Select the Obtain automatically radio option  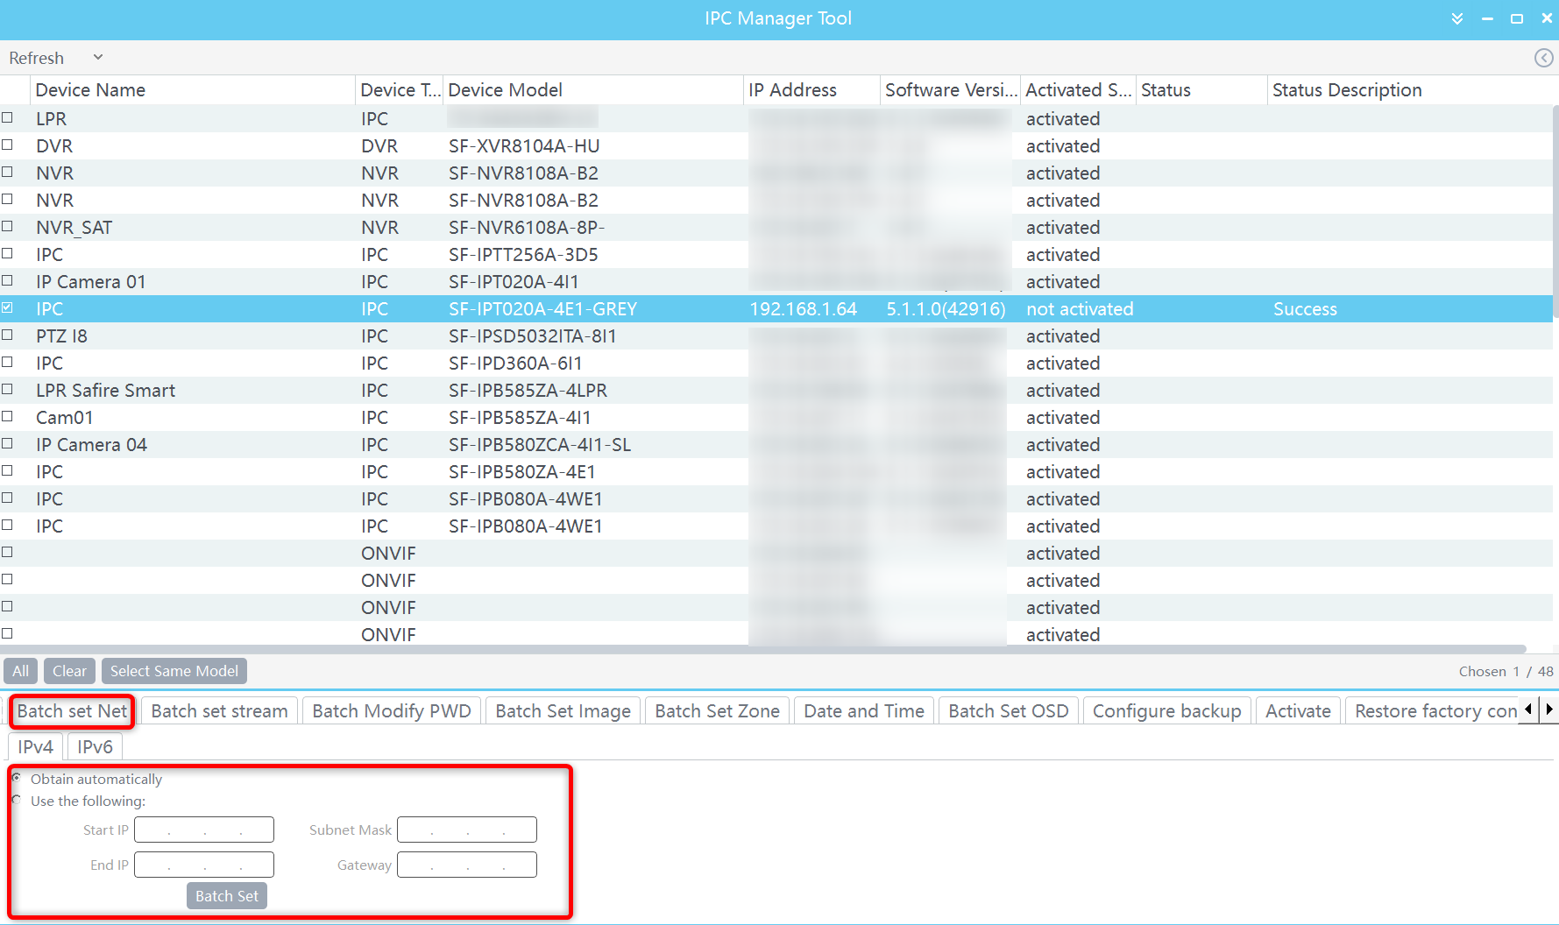(17, 779)
